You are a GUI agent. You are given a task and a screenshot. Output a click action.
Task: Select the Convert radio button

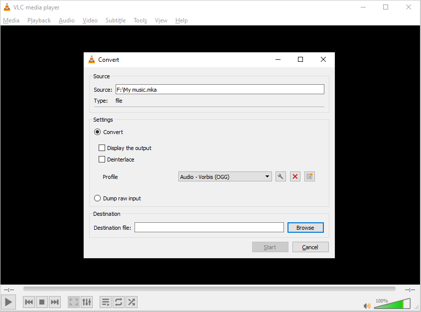pyautogui.click(x=98, y=132)
